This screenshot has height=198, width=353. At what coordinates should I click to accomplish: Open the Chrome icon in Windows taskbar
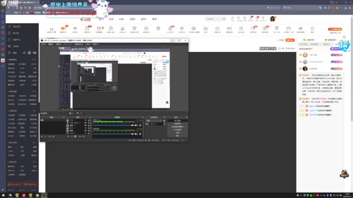(x=37, y=195)
